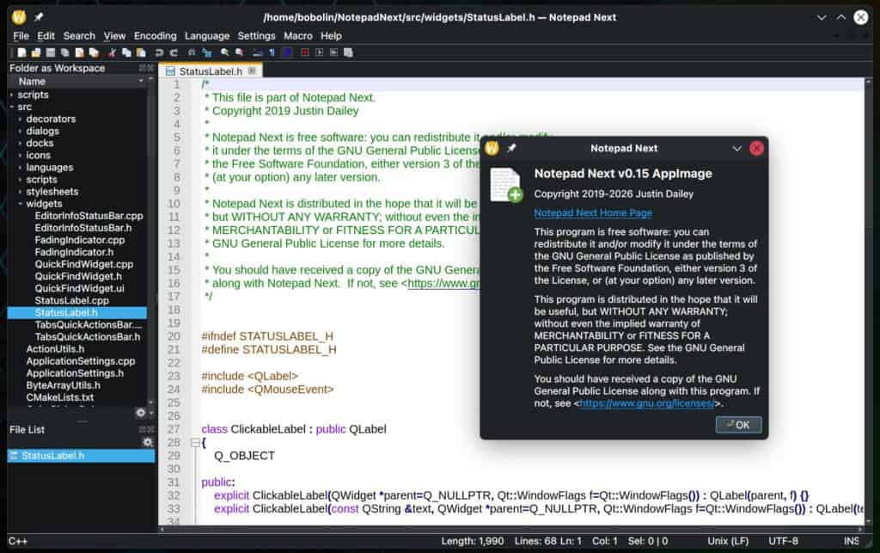Close the StatusLabel.h tab with its x
This screenshot has width=880, height=553.
252,71
